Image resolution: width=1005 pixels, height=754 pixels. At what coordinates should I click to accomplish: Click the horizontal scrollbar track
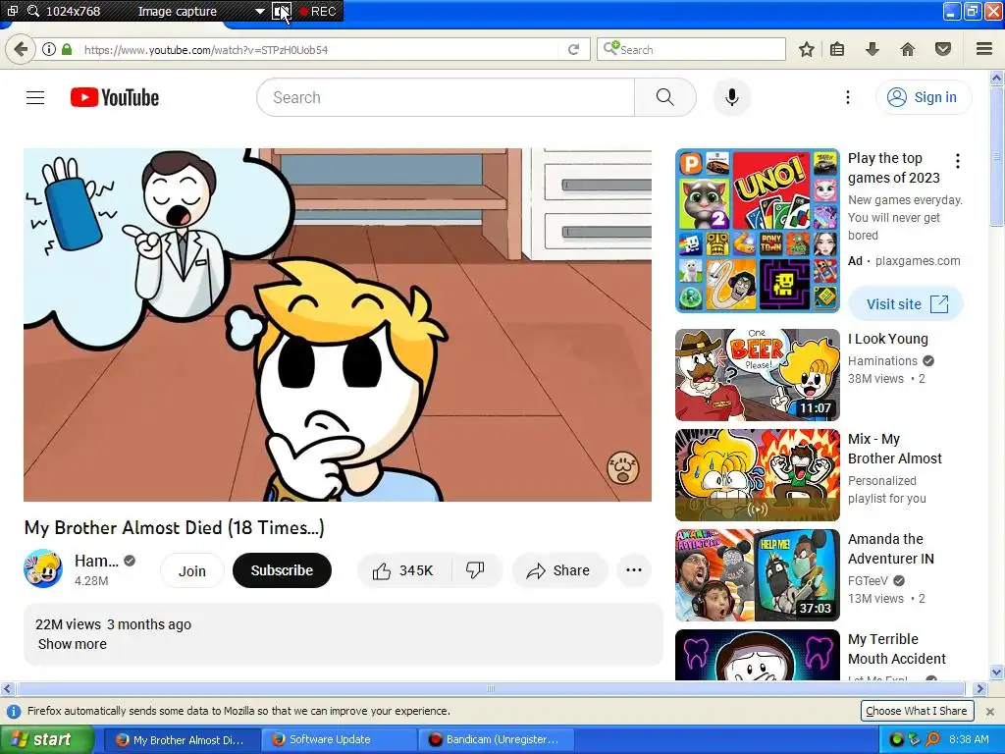point(491,688)
